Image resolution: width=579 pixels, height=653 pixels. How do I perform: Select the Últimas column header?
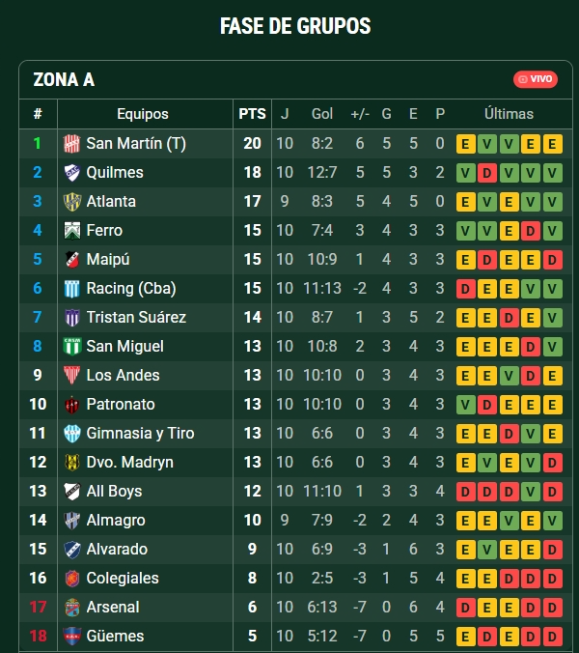pos(509,114)
